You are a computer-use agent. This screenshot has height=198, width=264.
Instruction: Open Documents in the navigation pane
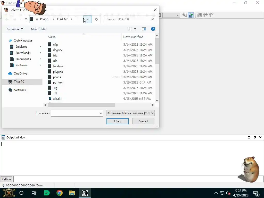(x=23, y=59)
